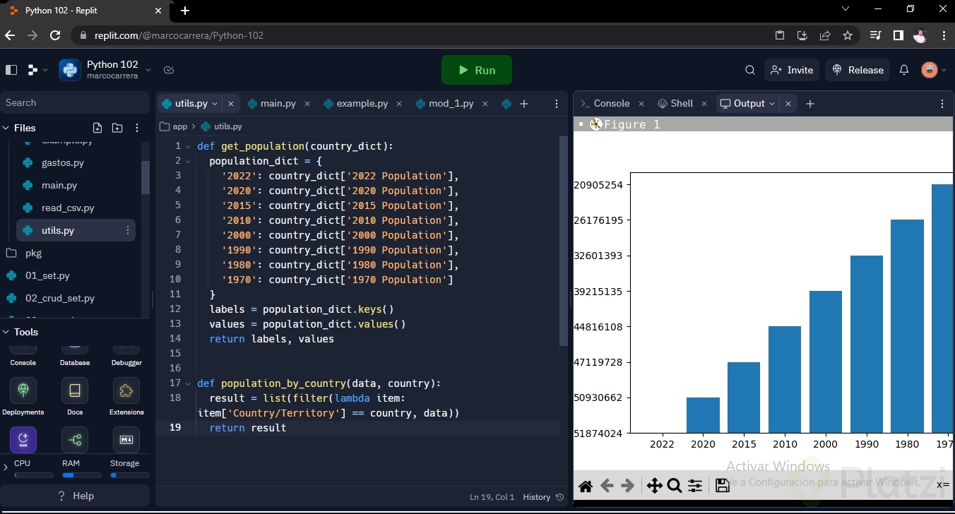The height and width of the screenshot is (514, 955).
Task: Open output pane three-dot menu
Action: pos(942,104)
